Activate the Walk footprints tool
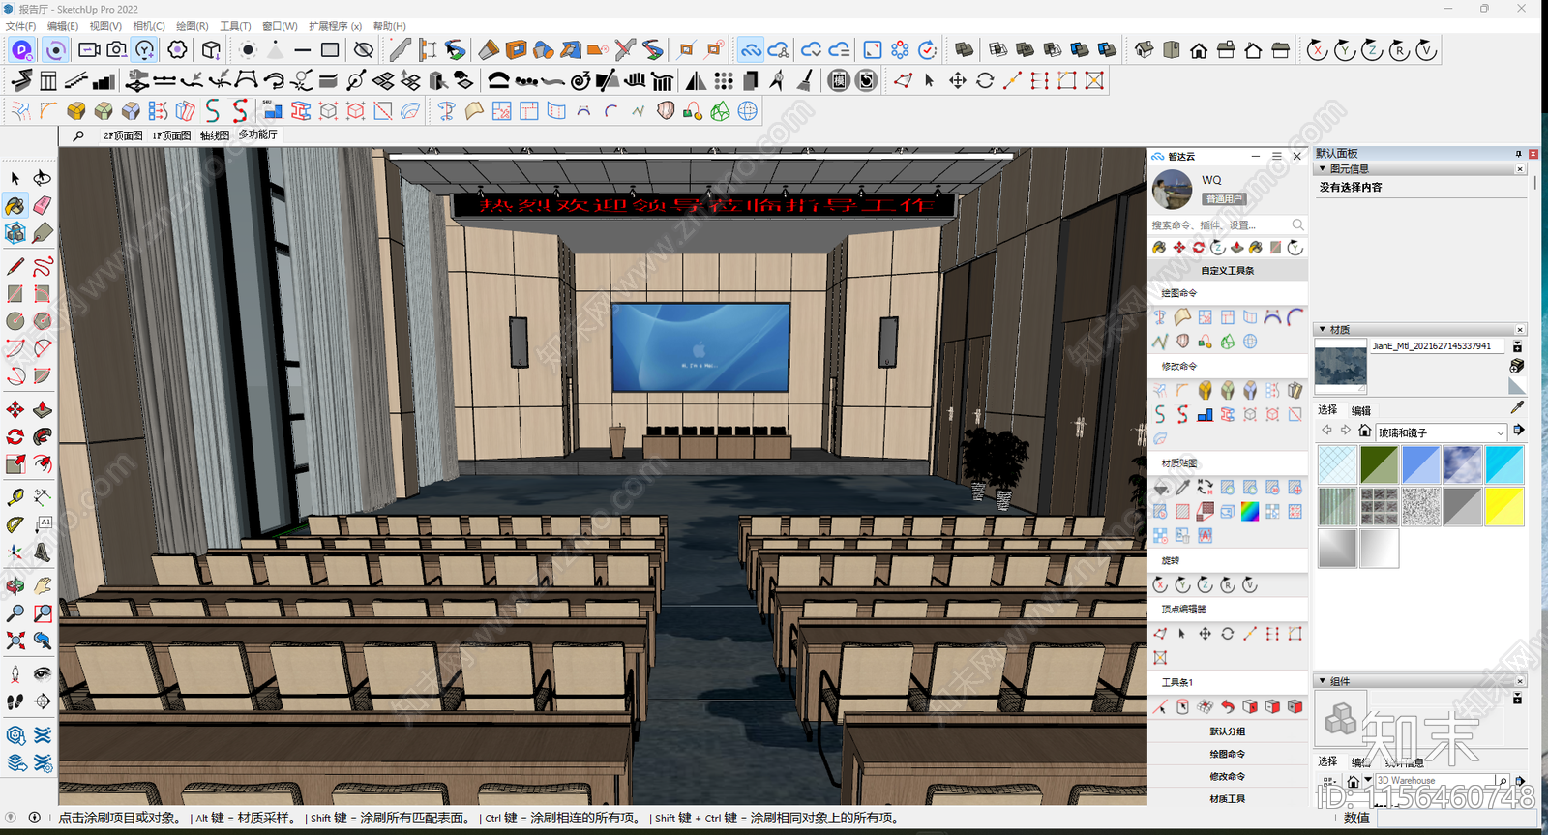 pos(15,701)
